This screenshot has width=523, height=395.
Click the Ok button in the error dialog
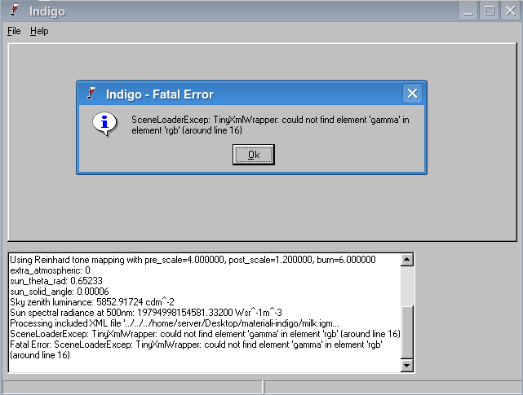253,155
